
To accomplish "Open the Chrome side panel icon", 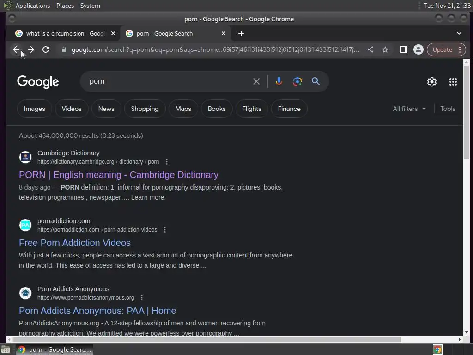I will (x=404, y=49).
